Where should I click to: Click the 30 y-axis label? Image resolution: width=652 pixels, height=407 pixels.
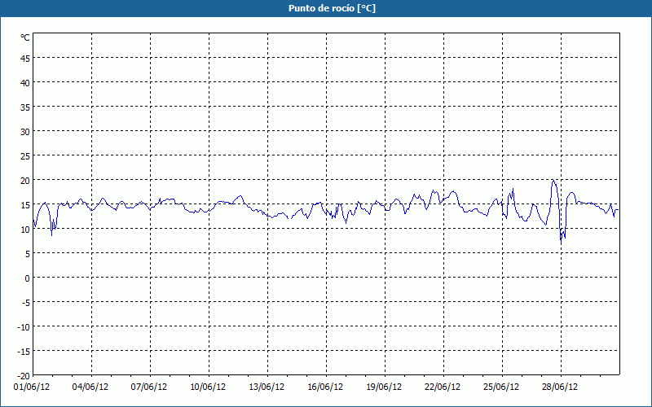coord(25,132)
